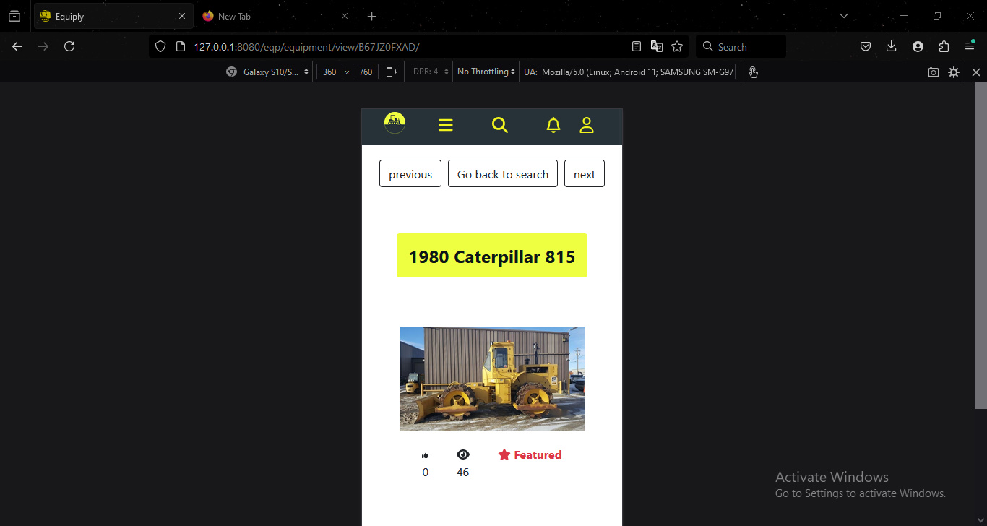Image resolution: width=987 pixels, height=526 pixels.
Task: Open Firefox application menu
Action: coord(970,47)
